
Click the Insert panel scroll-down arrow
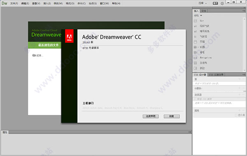244,70
